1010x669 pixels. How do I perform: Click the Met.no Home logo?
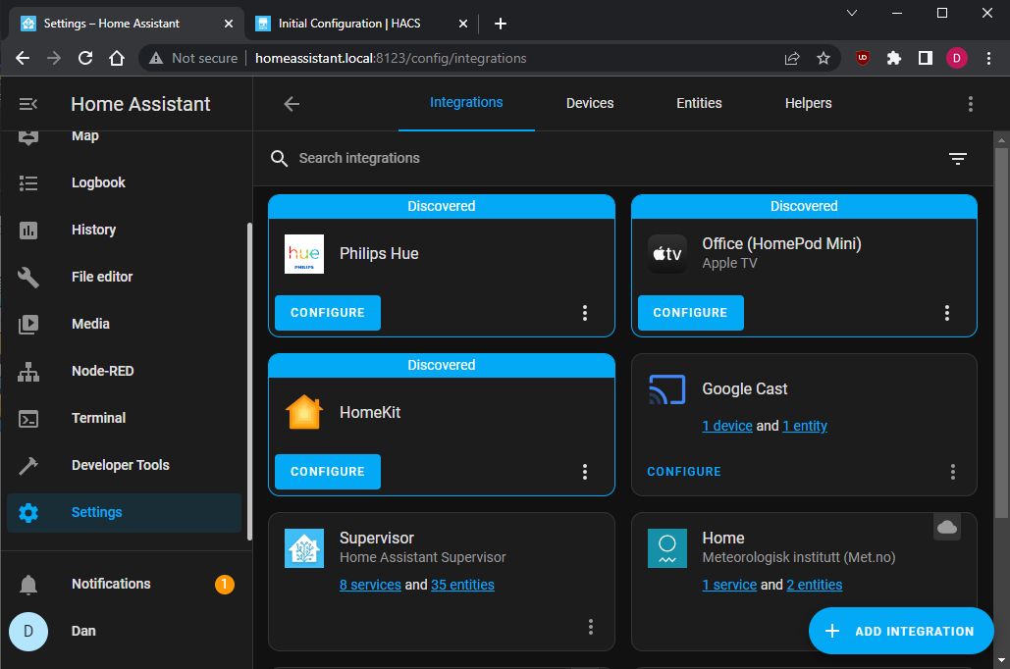667,548
